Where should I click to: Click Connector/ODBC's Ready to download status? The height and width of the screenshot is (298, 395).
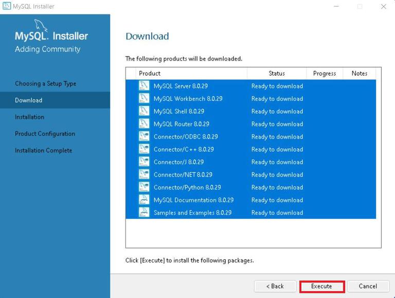coord(277,136)
